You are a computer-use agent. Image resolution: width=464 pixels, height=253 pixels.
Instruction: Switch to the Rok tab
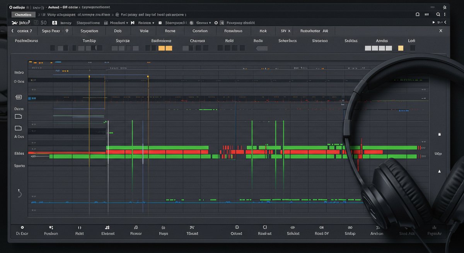coord(263,31)
